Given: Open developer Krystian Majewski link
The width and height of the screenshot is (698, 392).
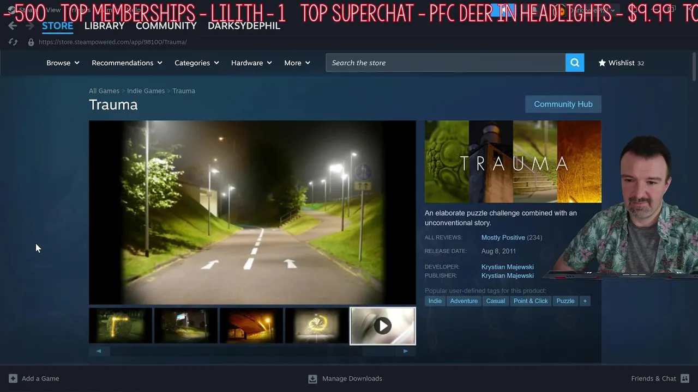Looking at the screenshot, I should point(507,267).
